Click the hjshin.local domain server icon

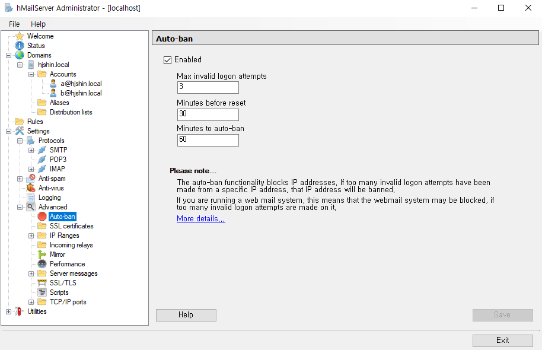[x=31, y=65]
